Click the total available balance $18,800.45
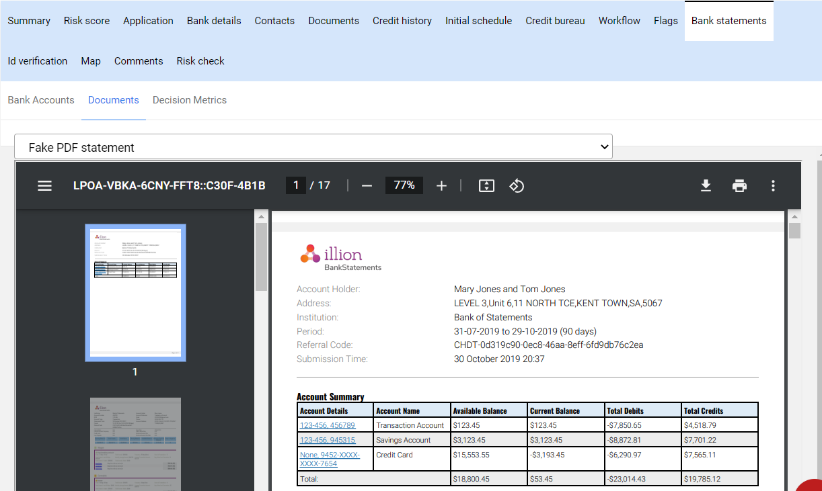 tap(472, 479)
